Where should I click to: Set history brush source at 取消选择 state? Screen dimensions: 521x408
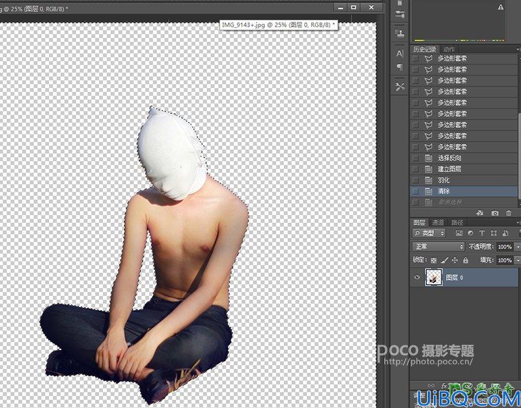point(415,202)
